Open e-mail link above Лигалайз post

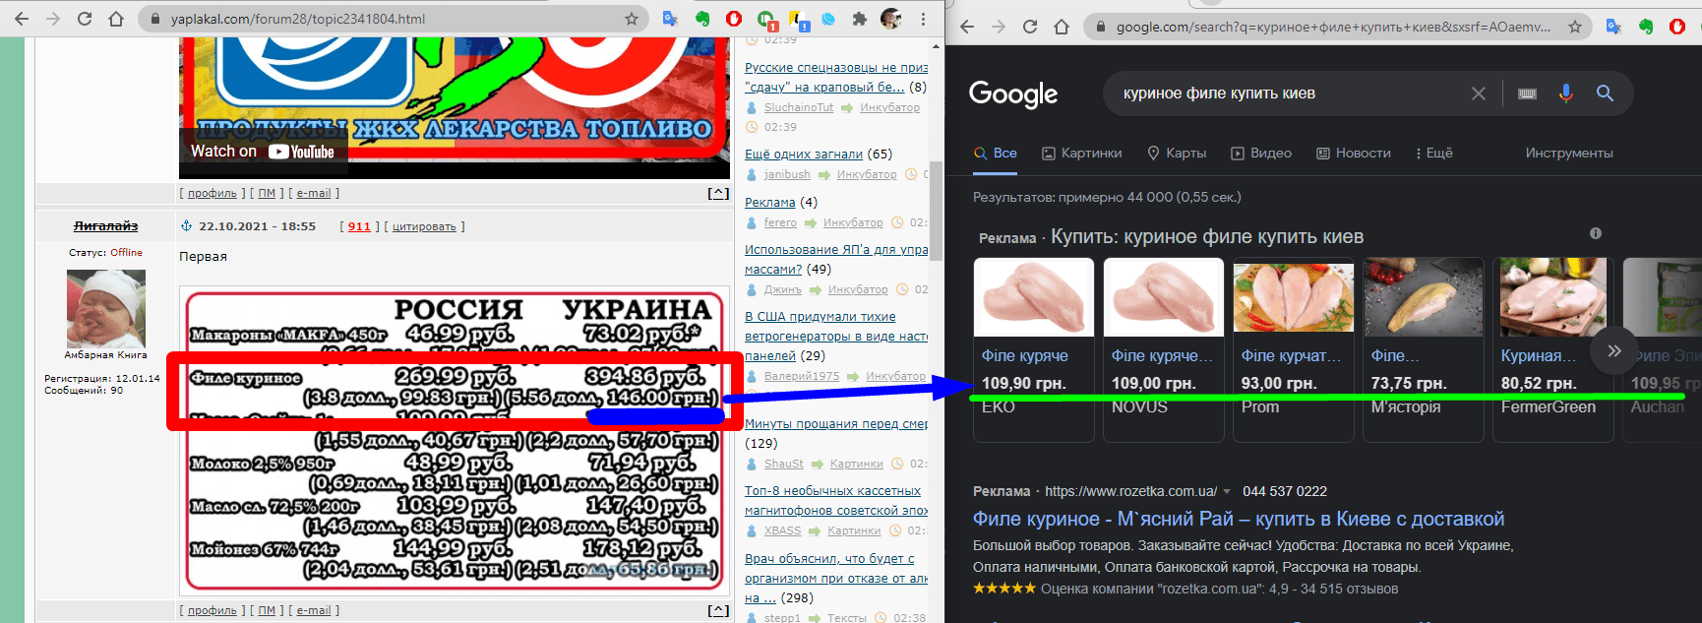pos(314,193)
